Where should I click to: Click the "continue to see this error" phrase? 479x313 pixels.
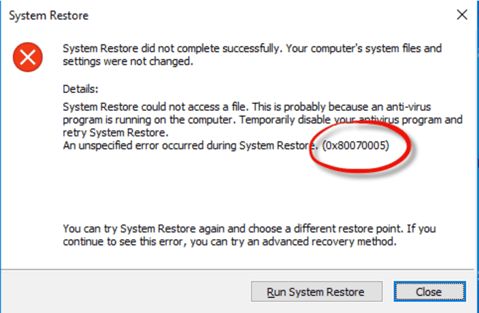coord(123,241)
